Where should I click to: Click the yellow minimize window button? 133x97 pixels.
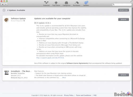pyautogui.click(x=4, y=1)
